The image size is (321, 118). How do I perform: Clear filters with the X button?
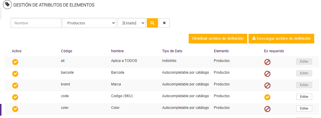[164, 23]
